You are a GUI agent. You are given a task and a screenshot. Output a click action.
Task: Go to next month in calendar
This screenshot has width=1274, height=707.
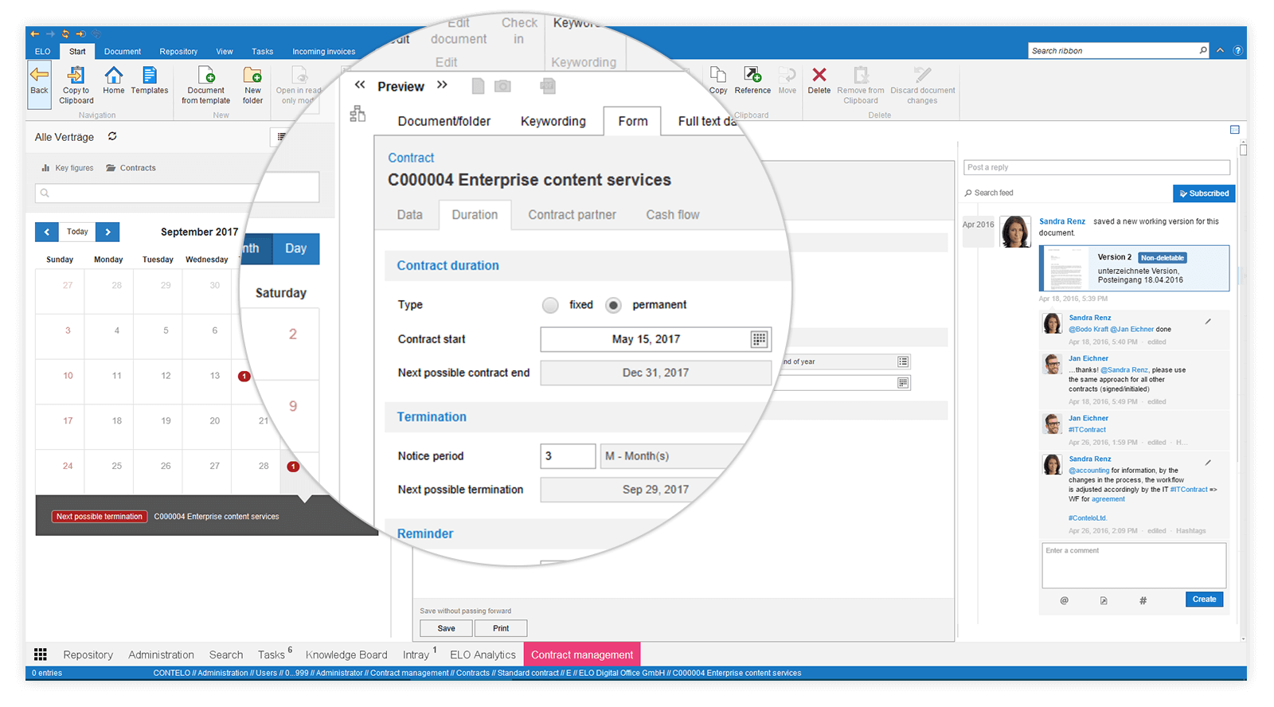coord(107,232)
